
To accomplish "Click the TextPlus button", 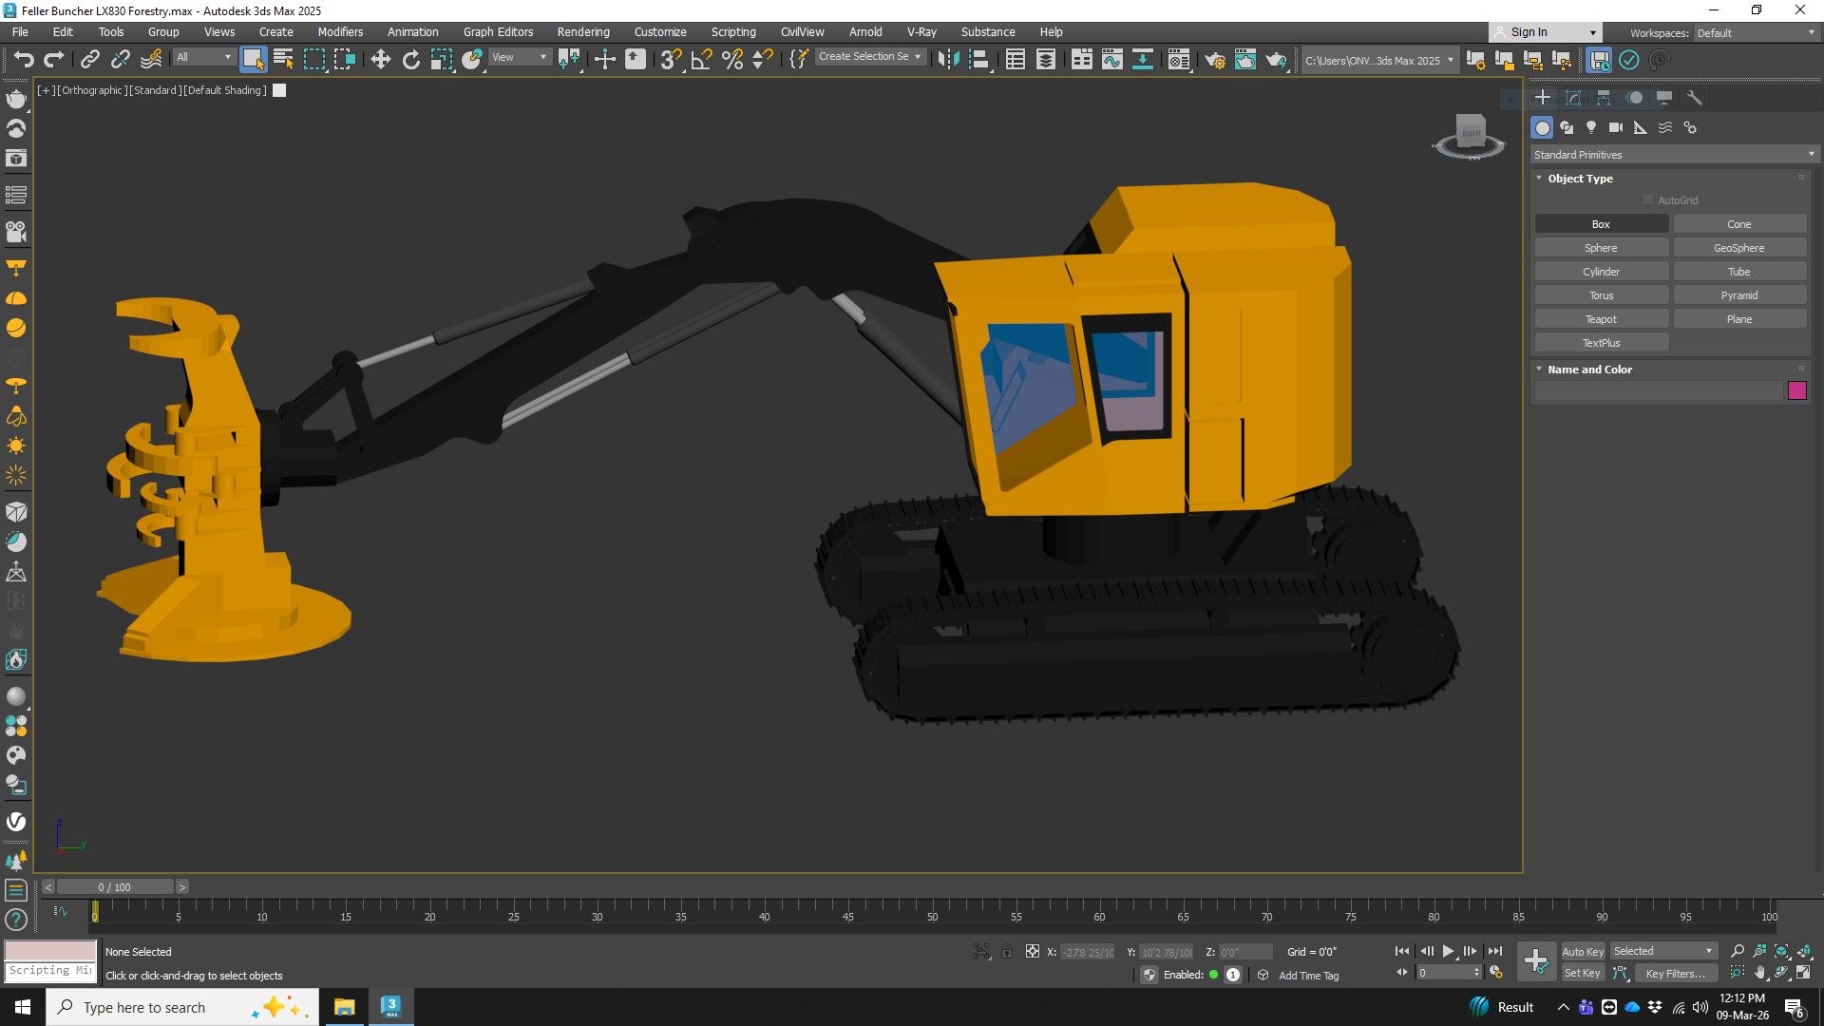I will 1602,343.
